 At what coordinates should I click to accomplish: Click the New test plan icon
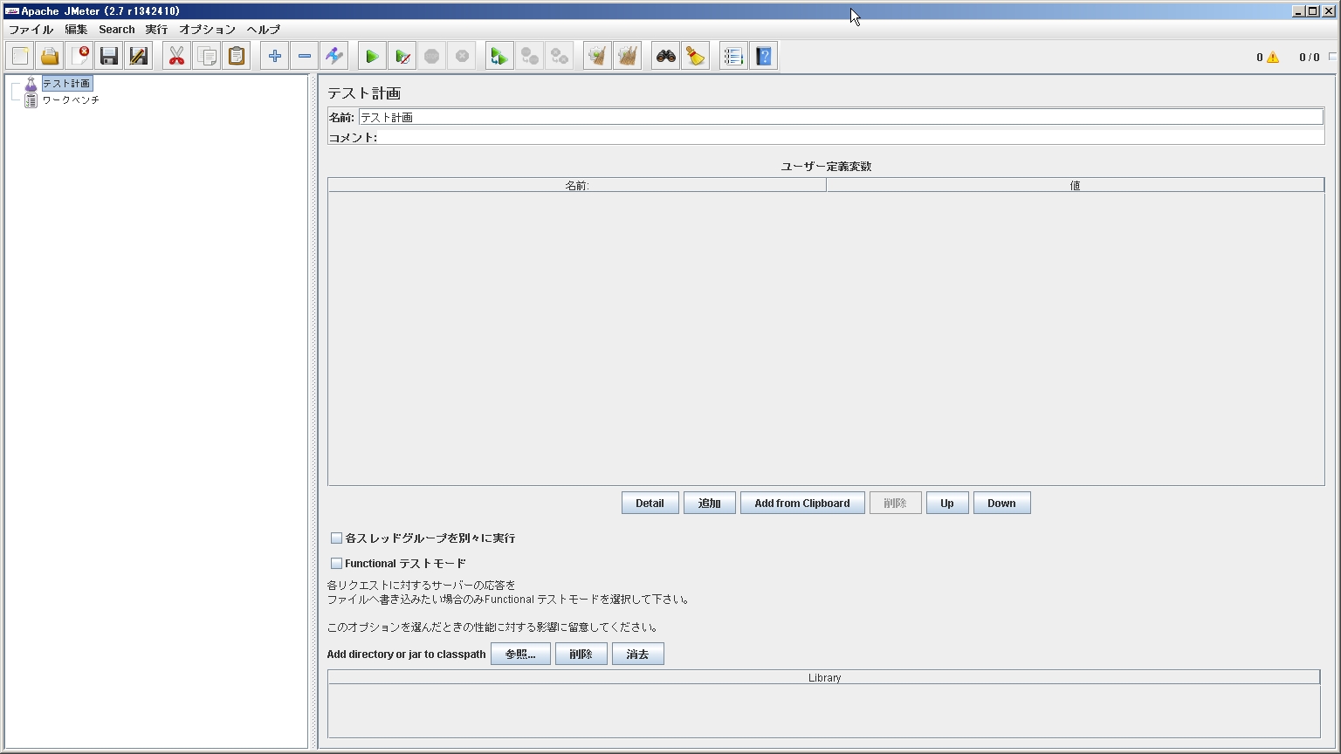[x=20, y=56]
